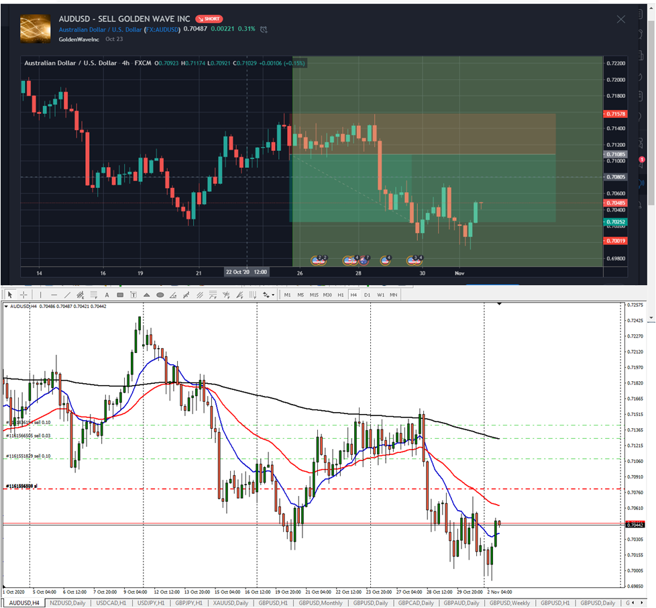
Task: Switch chart to MN timeframe
Action: (x=393, y=295)
